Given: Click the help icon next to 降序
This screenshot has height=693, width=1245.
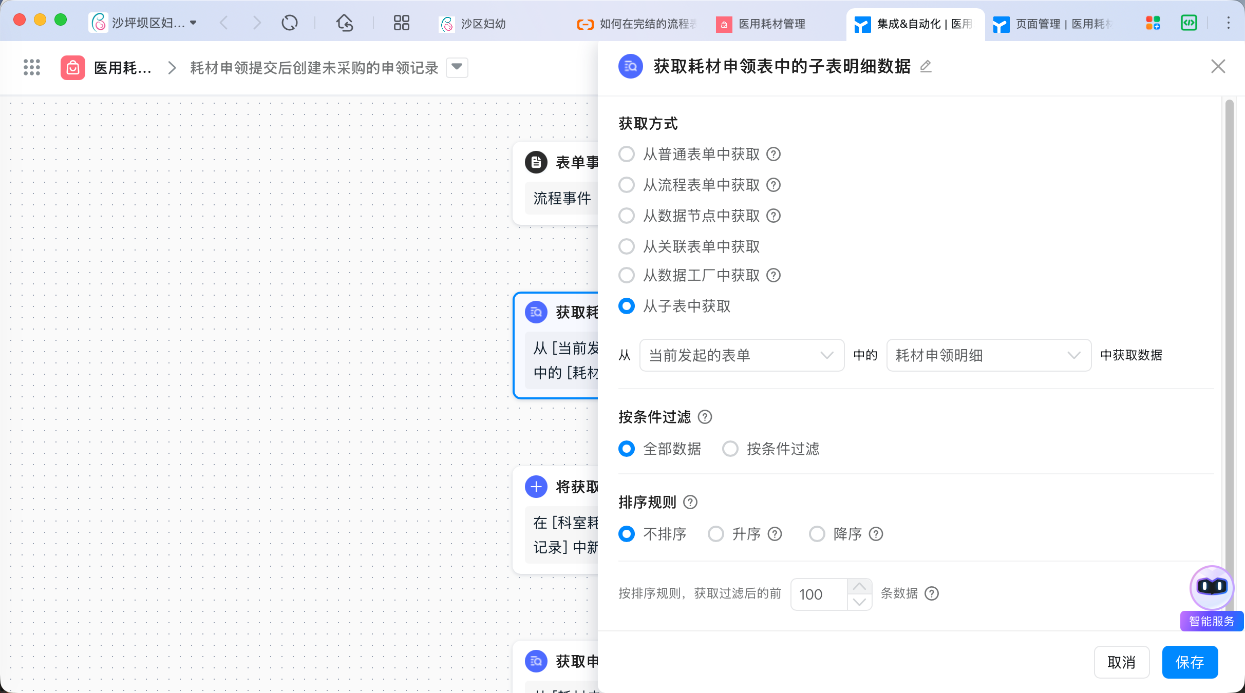Looking at the screenshot, I should 876,534.
